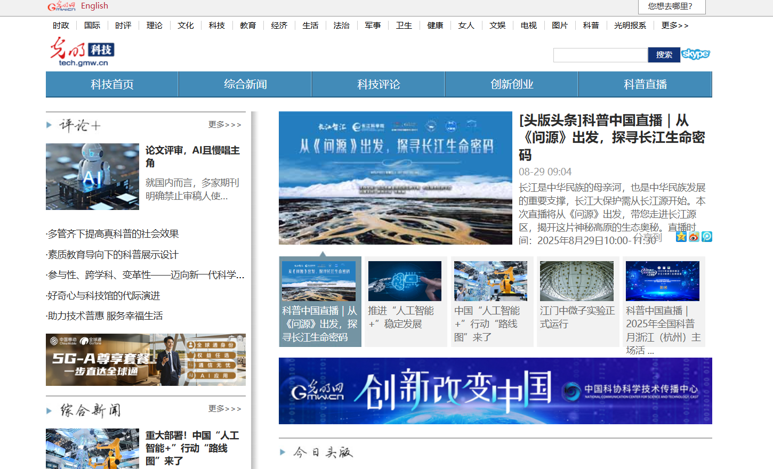Click arrow icon beside 今日头版 heading

[283, 452]
